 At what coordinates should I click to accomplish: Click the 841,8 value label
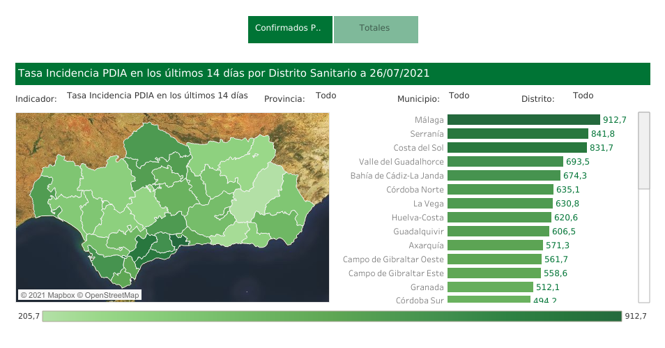603,134
